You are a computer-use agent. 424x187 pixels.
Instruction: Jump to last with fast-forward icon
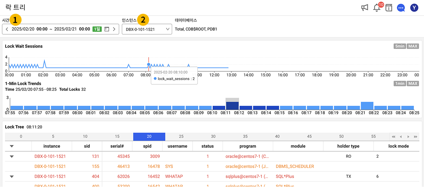[x=416, y=137]
